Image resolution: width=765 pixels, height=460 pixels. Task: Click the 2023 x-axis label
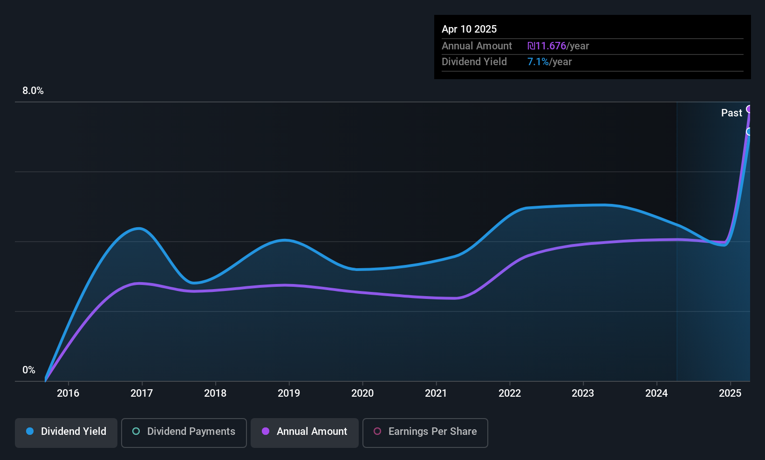583,393
